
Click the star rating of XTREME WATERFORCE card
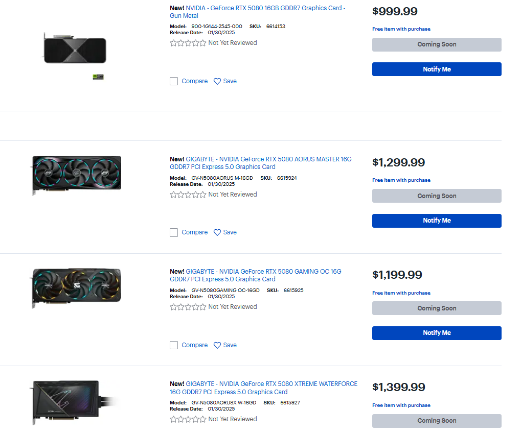coord(188,419)
